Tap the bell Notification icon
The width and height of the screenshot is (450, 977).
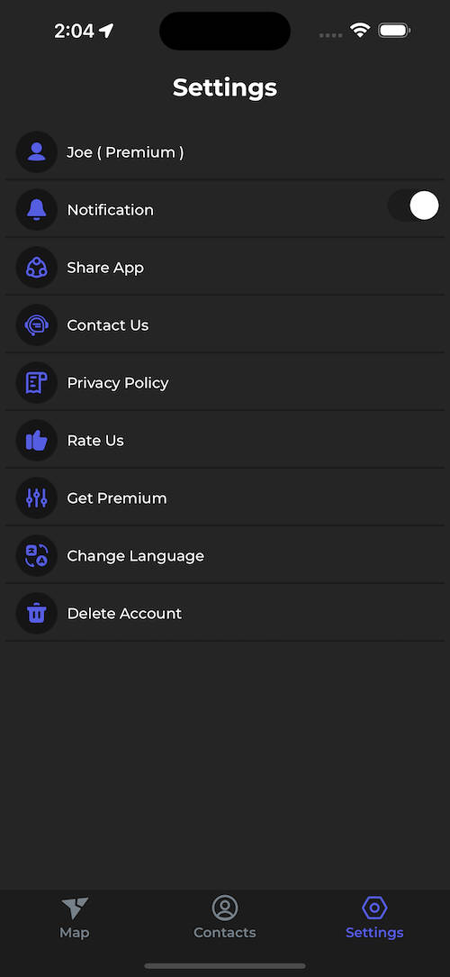click(37, 210)
